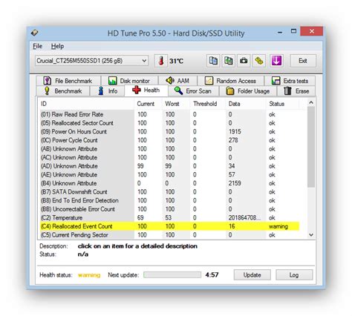Select the (0C) Power Cycle Count row

pyautogui.click(x=169, y=140)
